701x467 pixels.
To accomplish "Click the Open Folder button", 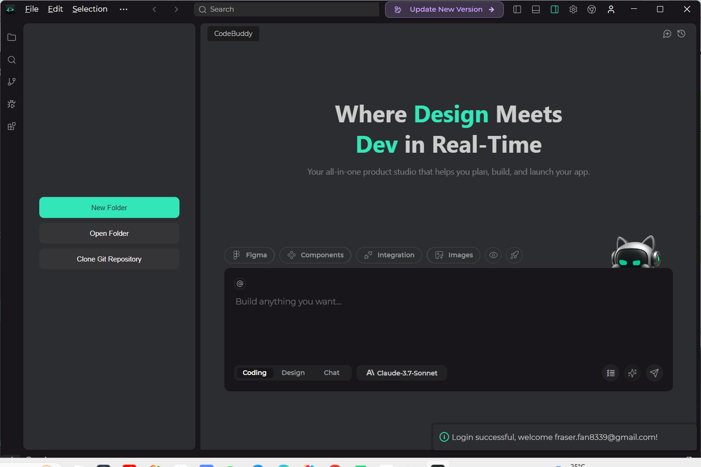I will [109, 233].
